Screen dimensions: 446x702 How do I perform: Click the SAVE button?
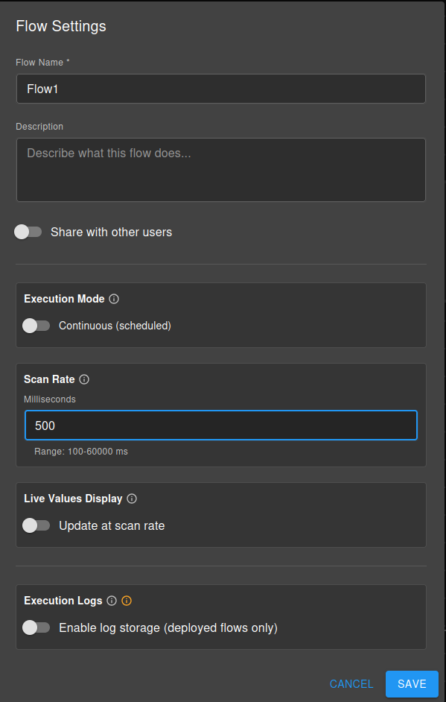pos(412,683)
